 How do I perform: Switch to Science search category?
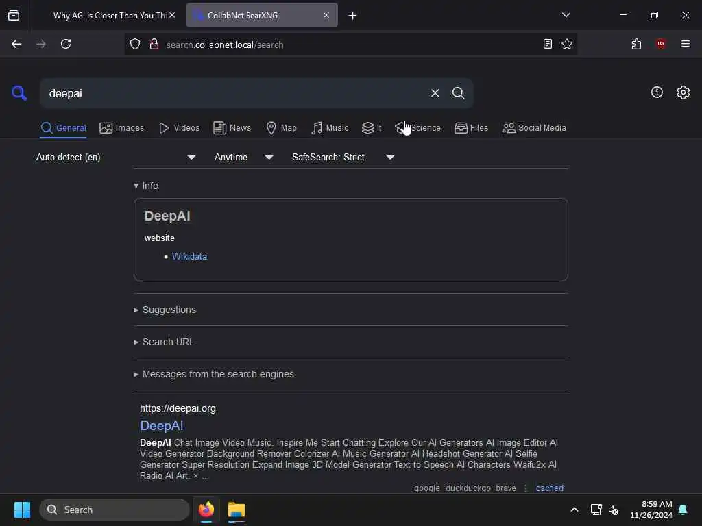[417, 128]
